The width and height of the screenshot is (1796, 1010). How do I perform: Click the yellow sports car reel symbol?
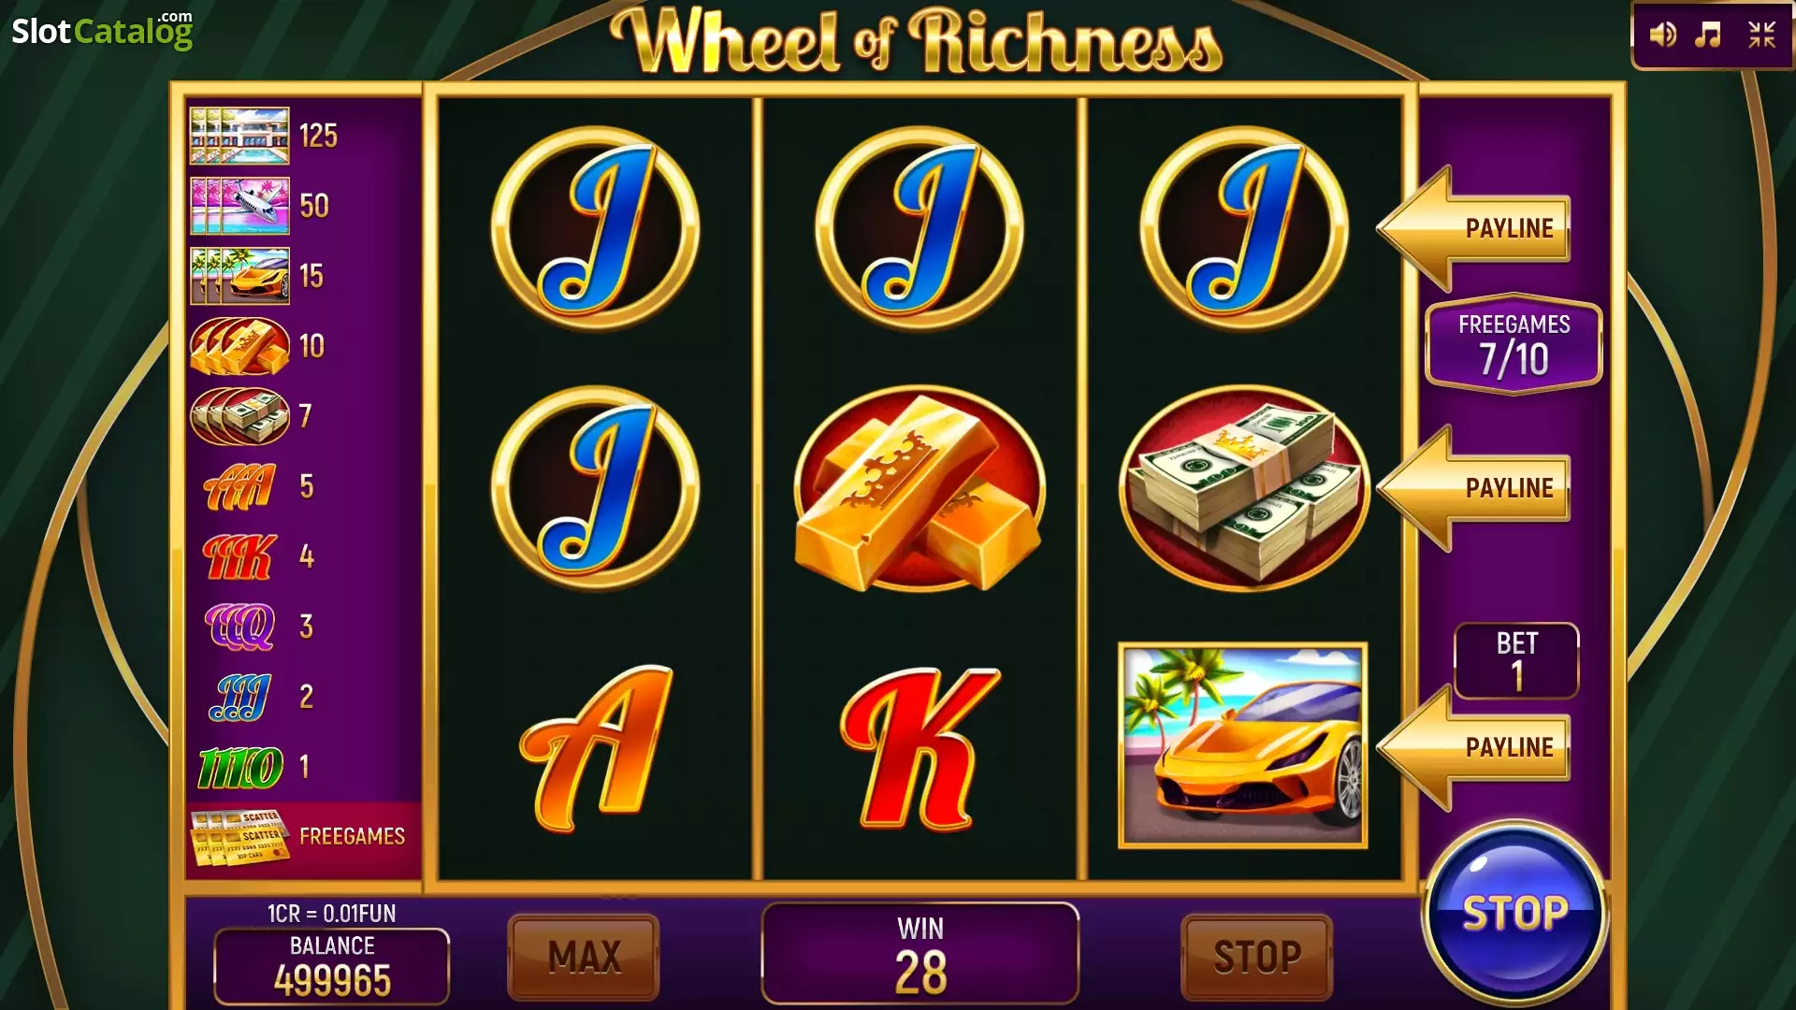pyautogui.click(x=1243, y=745)
